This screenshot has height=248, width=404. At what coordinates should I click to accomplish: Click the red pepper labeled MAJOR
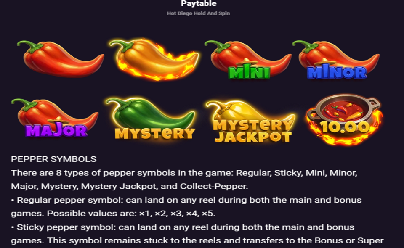(x=55, y=118)
